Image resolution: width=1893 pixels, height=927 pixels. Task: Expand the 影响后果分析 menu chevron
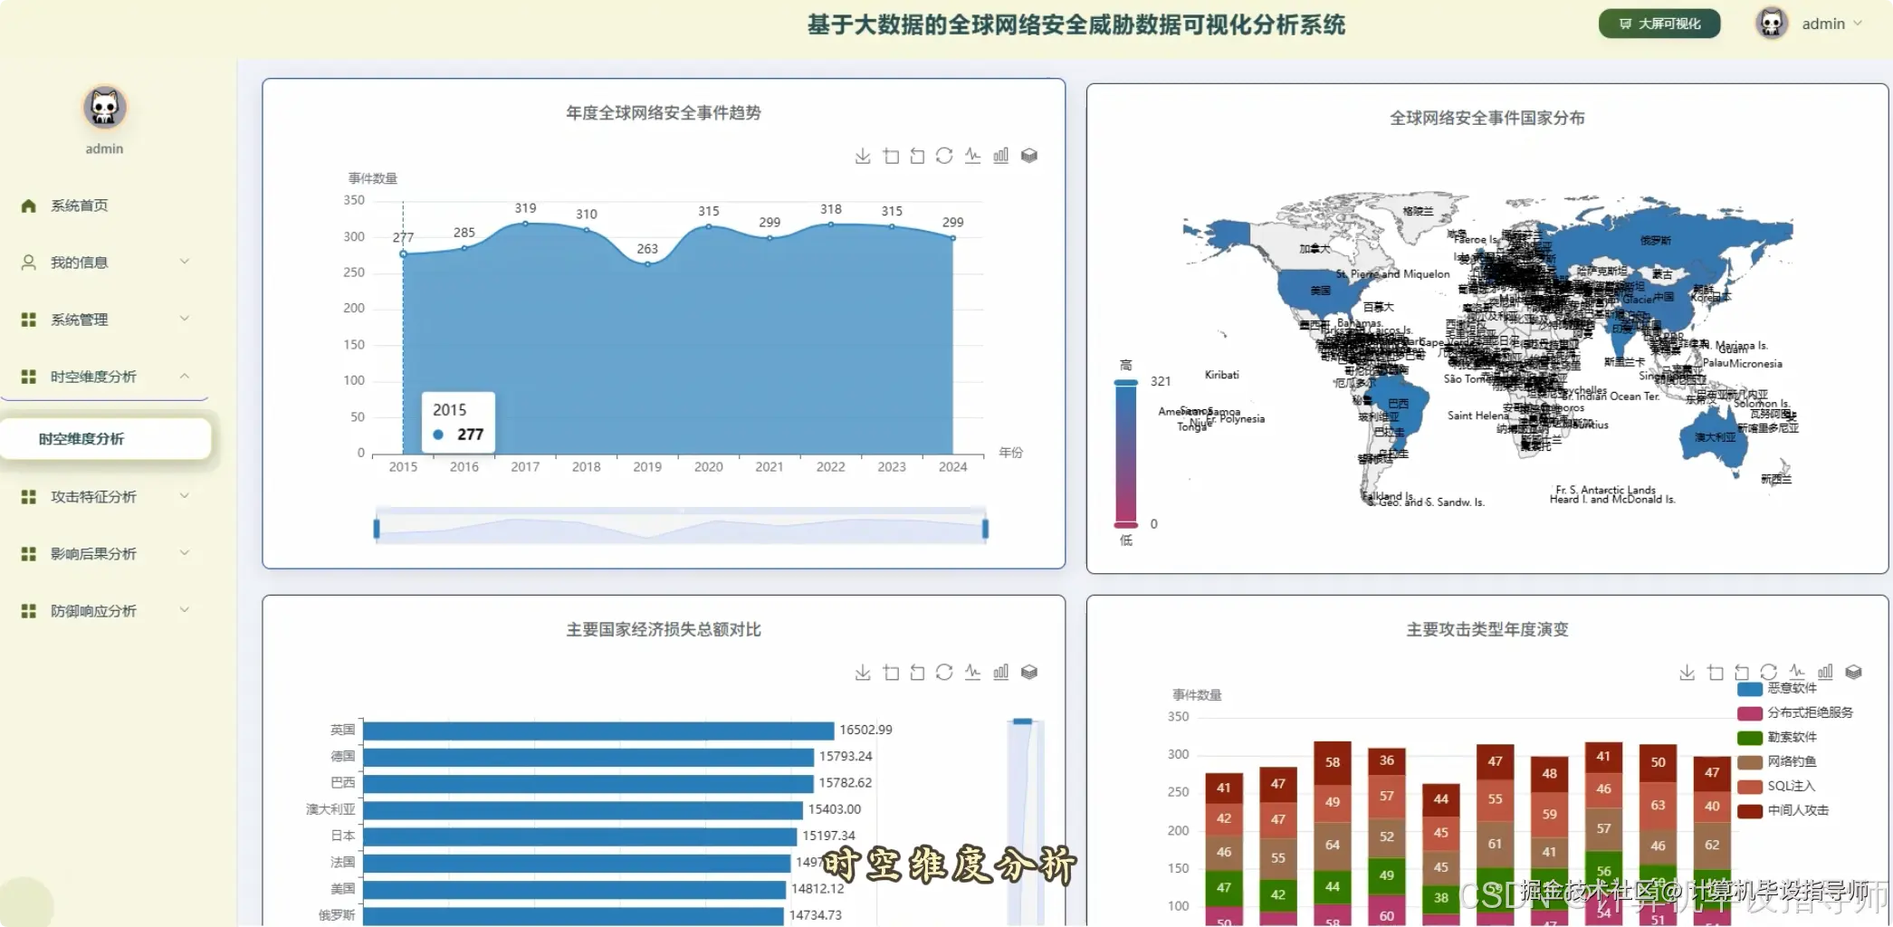(185, 553)
